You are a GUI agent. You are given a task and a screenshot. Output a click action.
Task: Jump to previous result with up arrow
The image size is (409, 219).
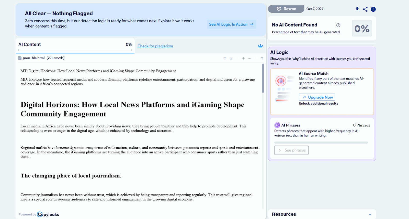tap(225, 58)
